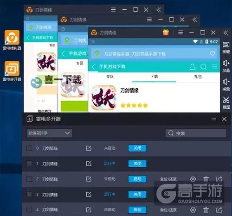Click 备份/还原 link for instance 2
The image size is (232, 216).
(x=168, y=179)
